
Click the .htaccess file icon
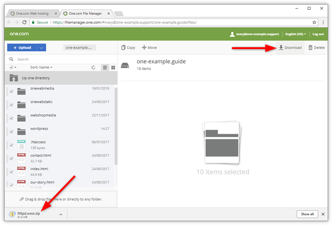tap(21, 145)
